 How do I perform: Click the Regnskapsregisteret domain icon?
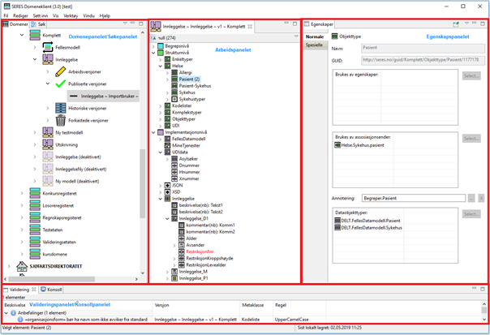(x=35, y=217)
